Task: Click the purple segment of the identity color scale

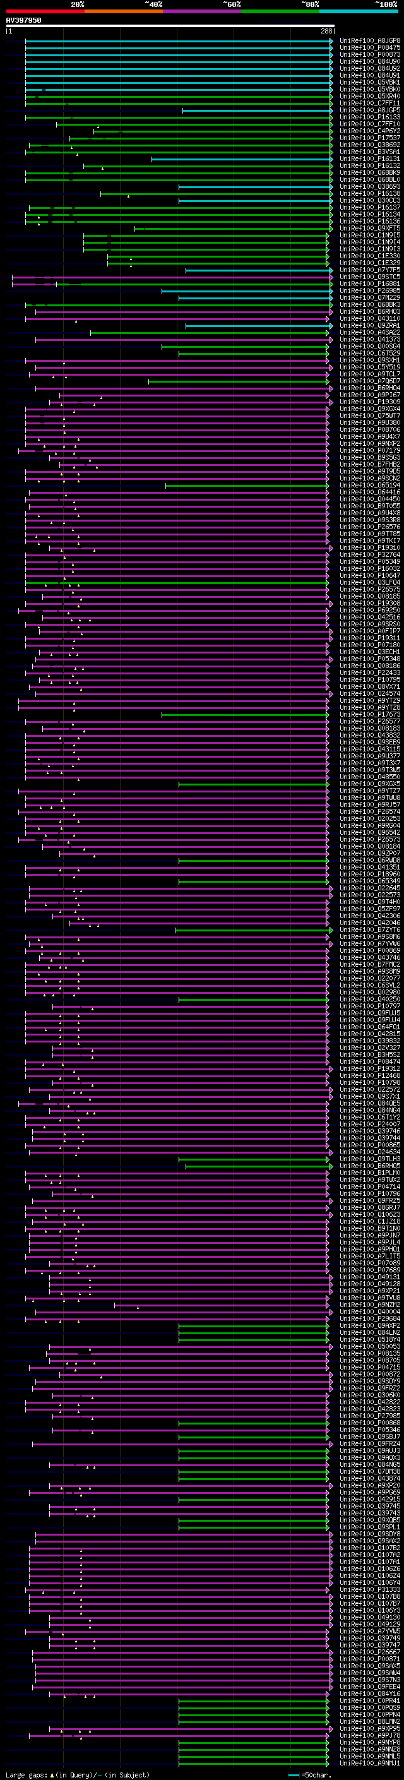Action: coord(201,11)
